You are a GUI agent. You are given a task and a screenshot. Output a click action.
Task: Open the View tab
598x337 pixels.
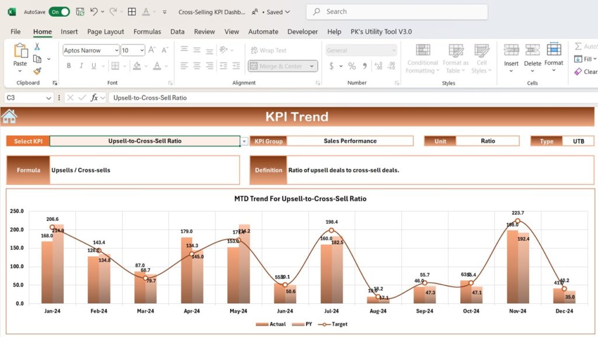pyautogui.click(x=231, y=31)
